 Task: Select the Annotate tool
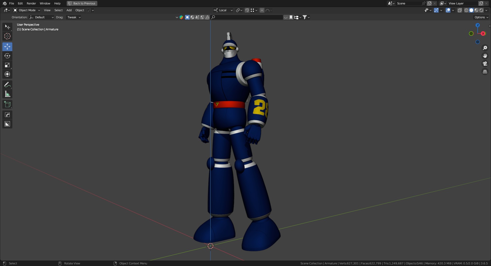click(7, 85)
